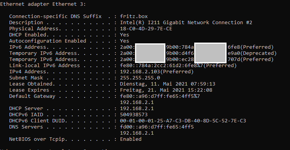Click the NetBIOS over Tcpip Enabled value

click(130, 139)
